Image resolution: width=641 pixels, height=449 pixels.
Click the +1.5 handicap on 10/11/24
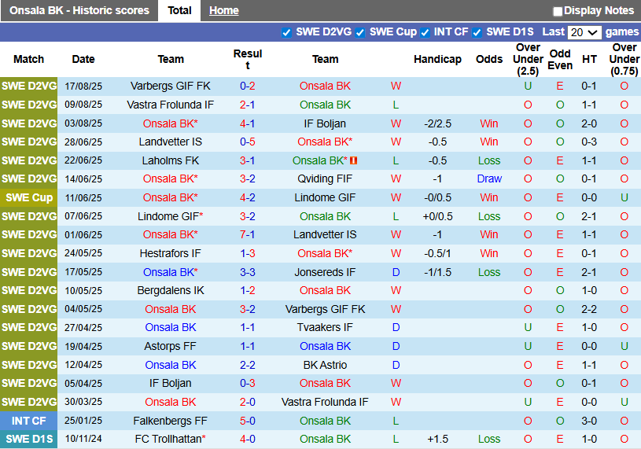(x=437, y=439)
